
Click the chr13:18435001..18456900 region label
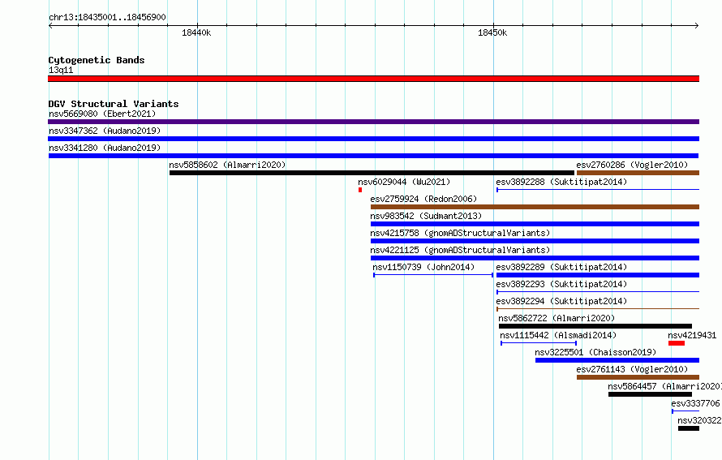(107, 17)
